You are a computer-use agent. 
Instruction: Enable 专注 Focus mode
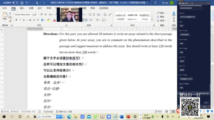click(158, 111)
